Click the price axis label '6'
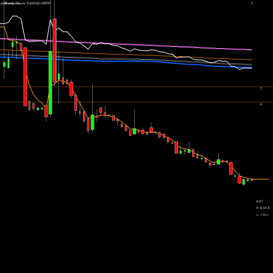This screenshot has height=273, width=273. tap(261, 104)
